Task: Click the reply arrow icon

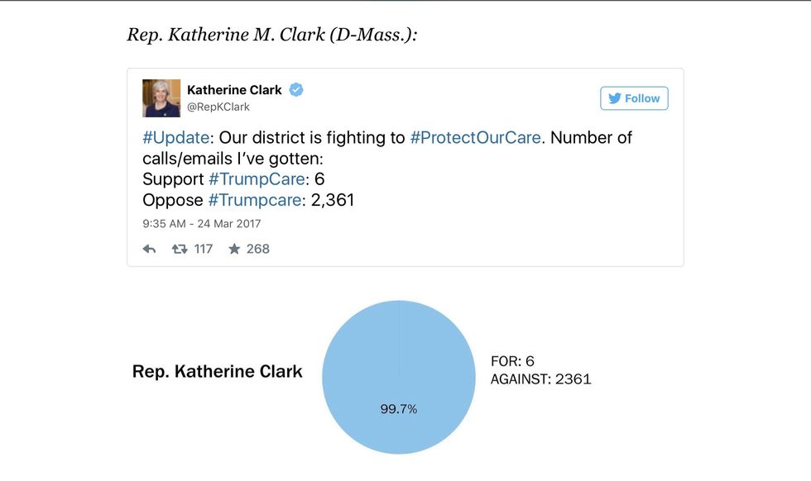Action: [149, 249]
